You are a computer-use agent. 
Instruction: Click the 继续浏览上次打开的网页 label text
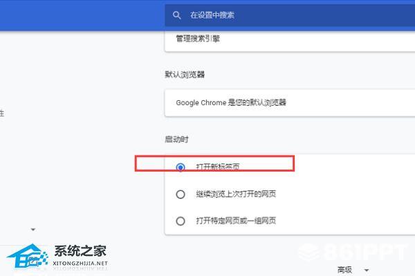(236, 194)
